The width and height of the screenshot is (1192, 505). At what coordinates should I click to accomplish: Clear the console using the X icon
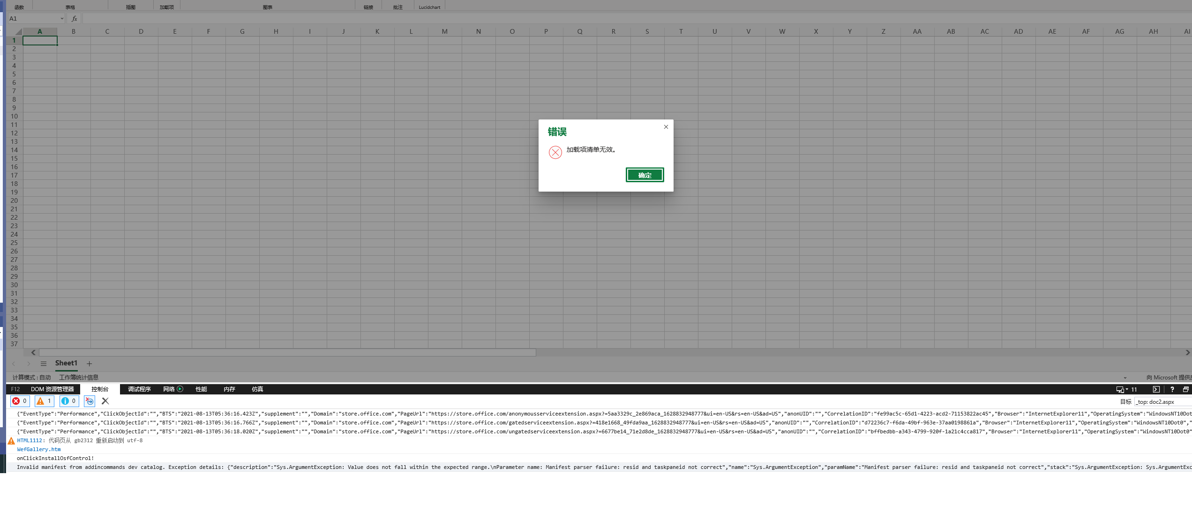105,401
